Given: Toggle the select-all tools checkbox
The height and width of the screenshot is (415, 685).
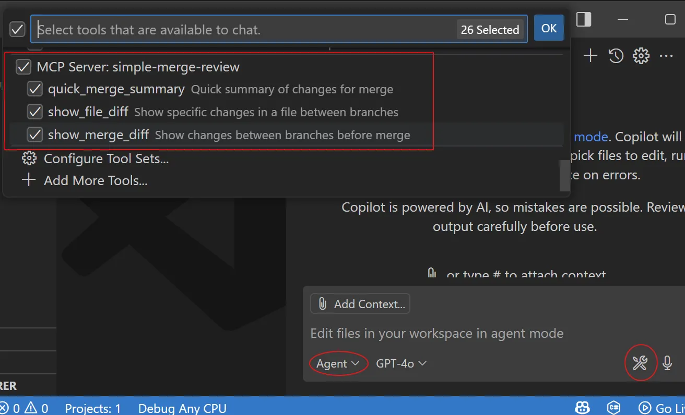Looking at the screenshot, I should 17,29.
